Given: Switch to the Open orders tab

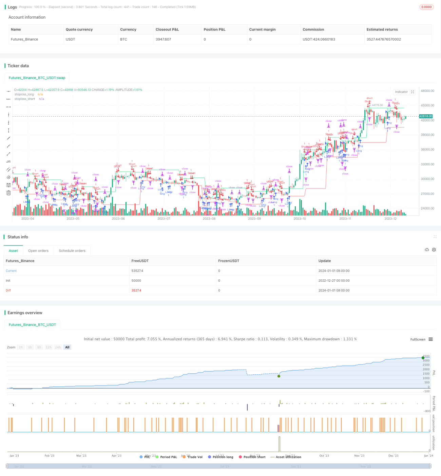Looking at the screenshot, I should 38,251.
